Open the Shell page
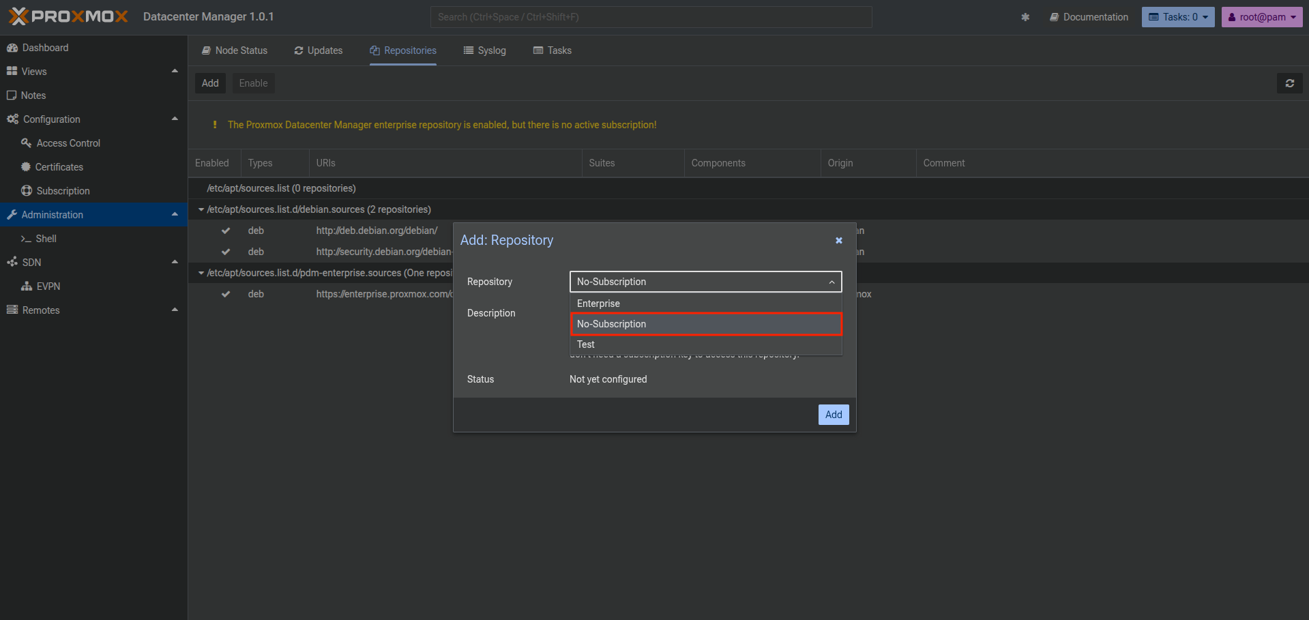This screenshot has width=1309, height=620. point(93,239)
